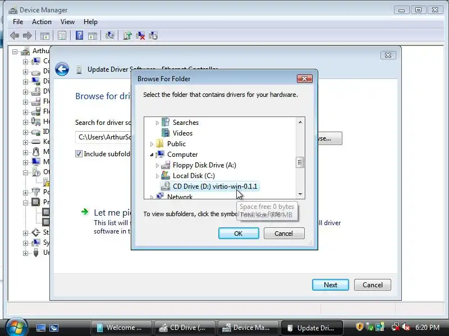Click the Uninstall device icon with red X
449x336 pixels.
140,36
